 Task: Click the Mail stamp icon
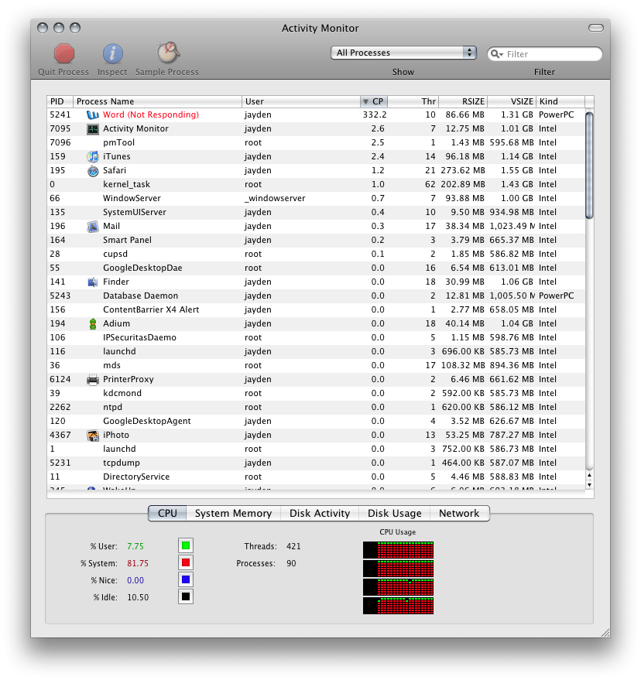click(92, 227)
